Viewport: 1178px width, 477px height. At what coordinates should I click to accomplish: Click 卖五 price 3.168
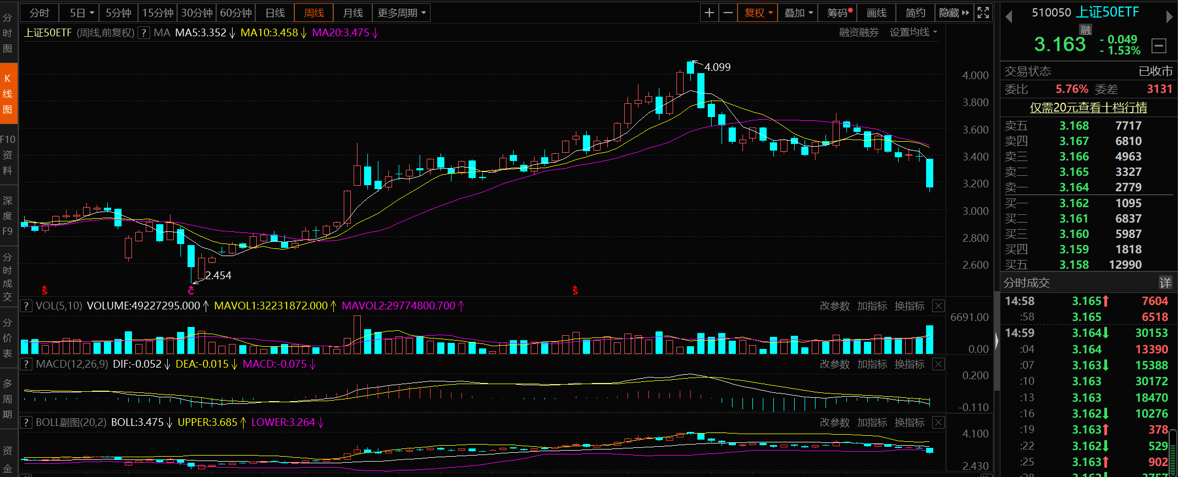(1074, 126)
